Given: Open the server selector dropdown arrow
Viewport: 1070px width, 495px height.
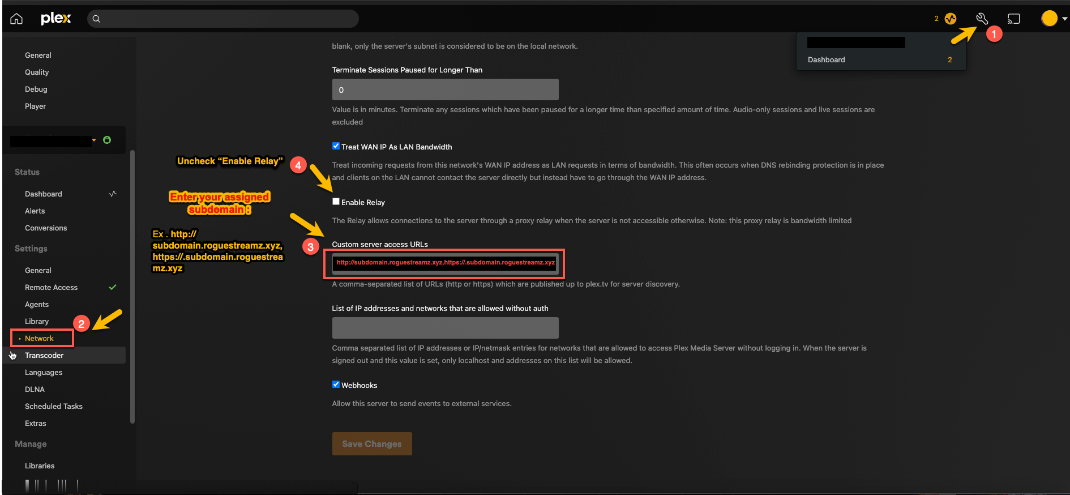Looking at the screenshot, I should point(94,140).
